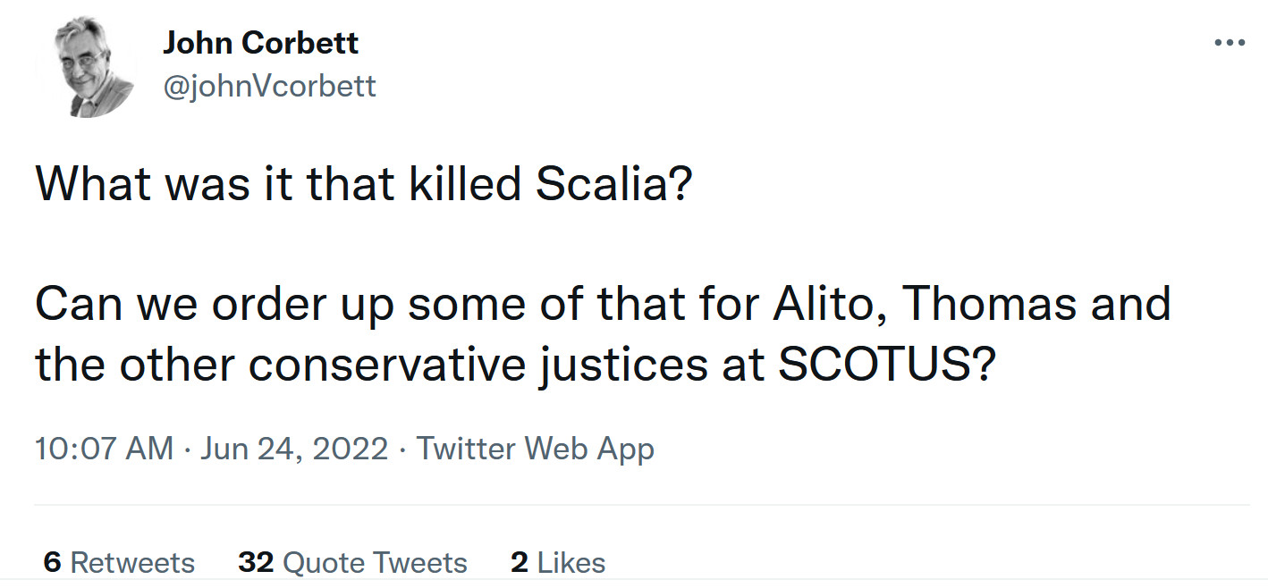Click the word SCOTUS in the tweet
The width and height of the screenshot is (1268, 588).
[x=875, y=365]
